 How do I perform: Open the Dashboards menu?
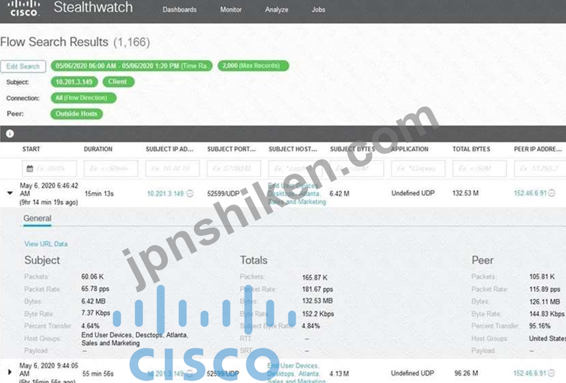point(180,10)
